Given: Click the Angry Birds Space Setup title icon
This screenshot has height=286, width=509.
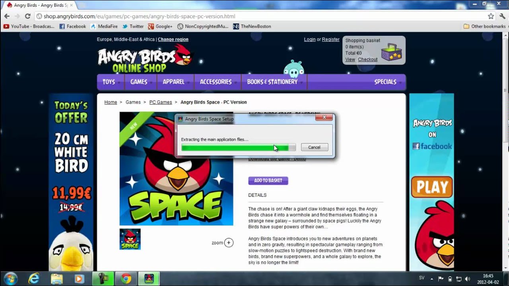Looking at the screenshot, I should click(180, 119).
